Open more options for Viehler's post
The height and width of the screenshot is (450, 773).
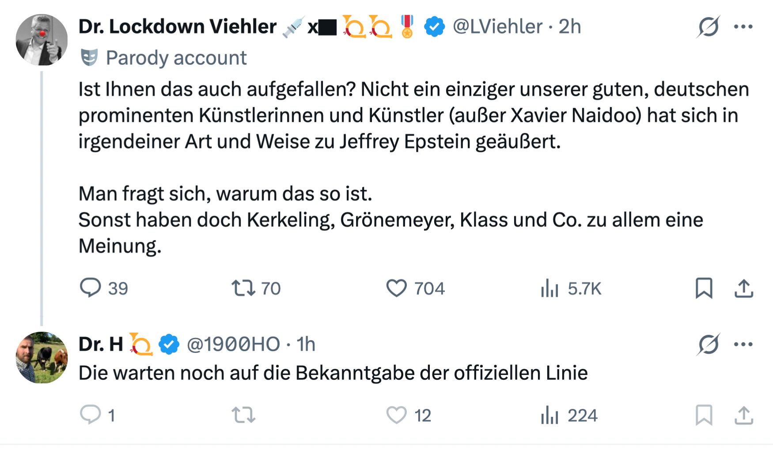coord(743,26)
